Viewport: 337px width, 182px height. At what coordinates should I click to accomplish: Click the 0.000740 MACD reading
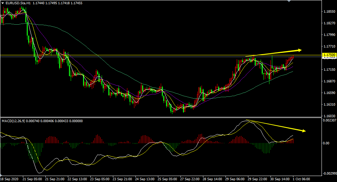tap(33, 121)
